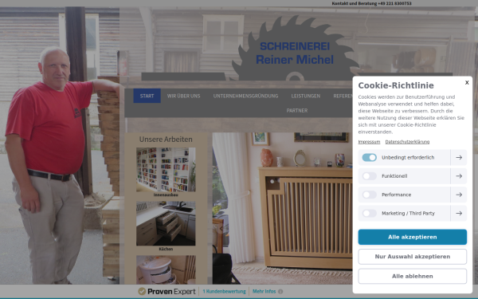Click the radiator cover slideshow image
This screenshot has height=299, width=478.
[x=282, y=208]
